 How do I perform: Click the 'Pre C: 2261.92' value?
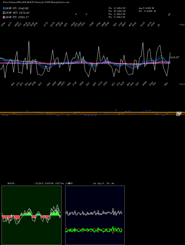[x=117, y=17]
